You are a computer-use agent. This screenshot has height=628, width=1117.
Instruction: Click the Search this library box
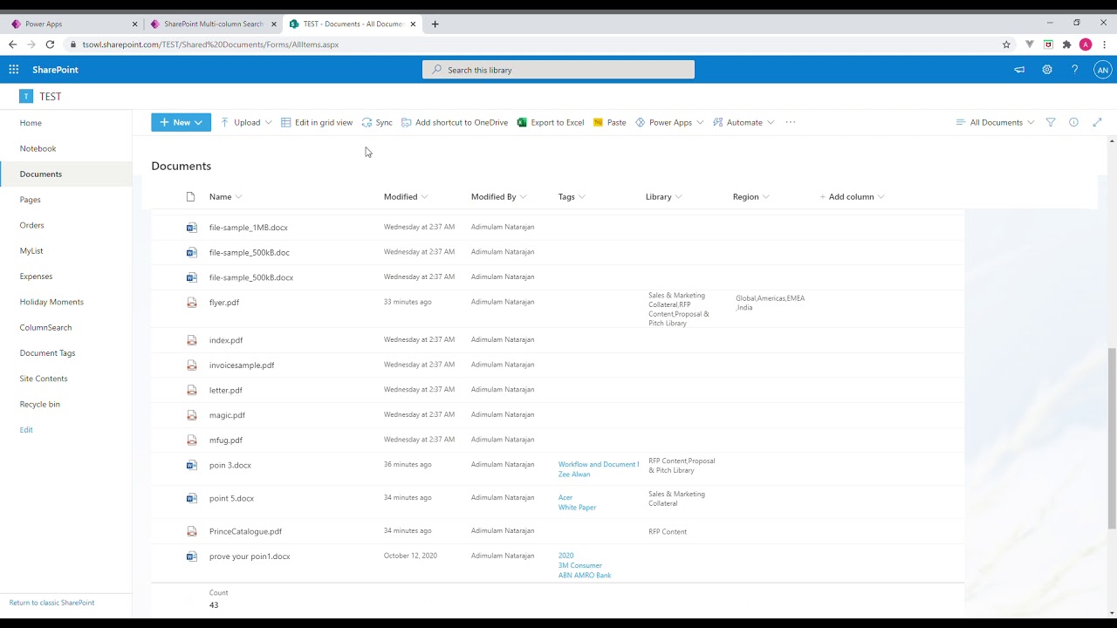(x=558, y=70)
